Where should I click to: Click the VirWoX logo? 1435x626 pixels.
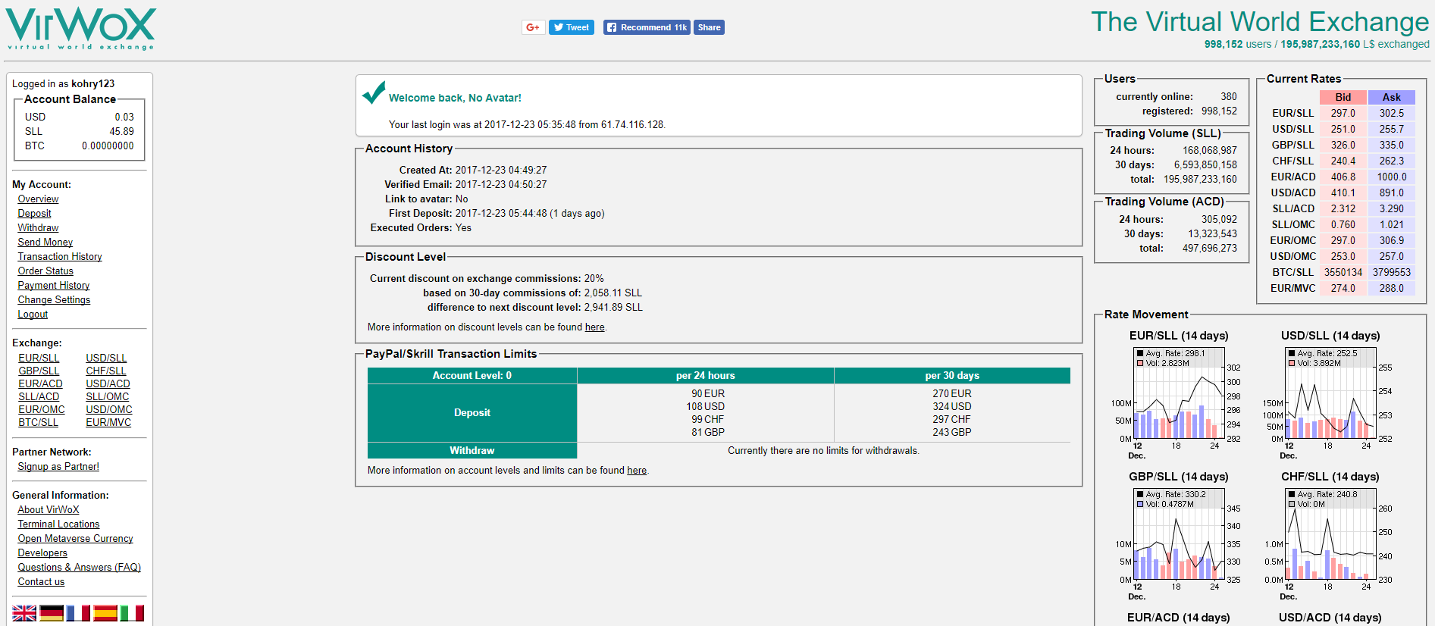click(x=80, y=29)
